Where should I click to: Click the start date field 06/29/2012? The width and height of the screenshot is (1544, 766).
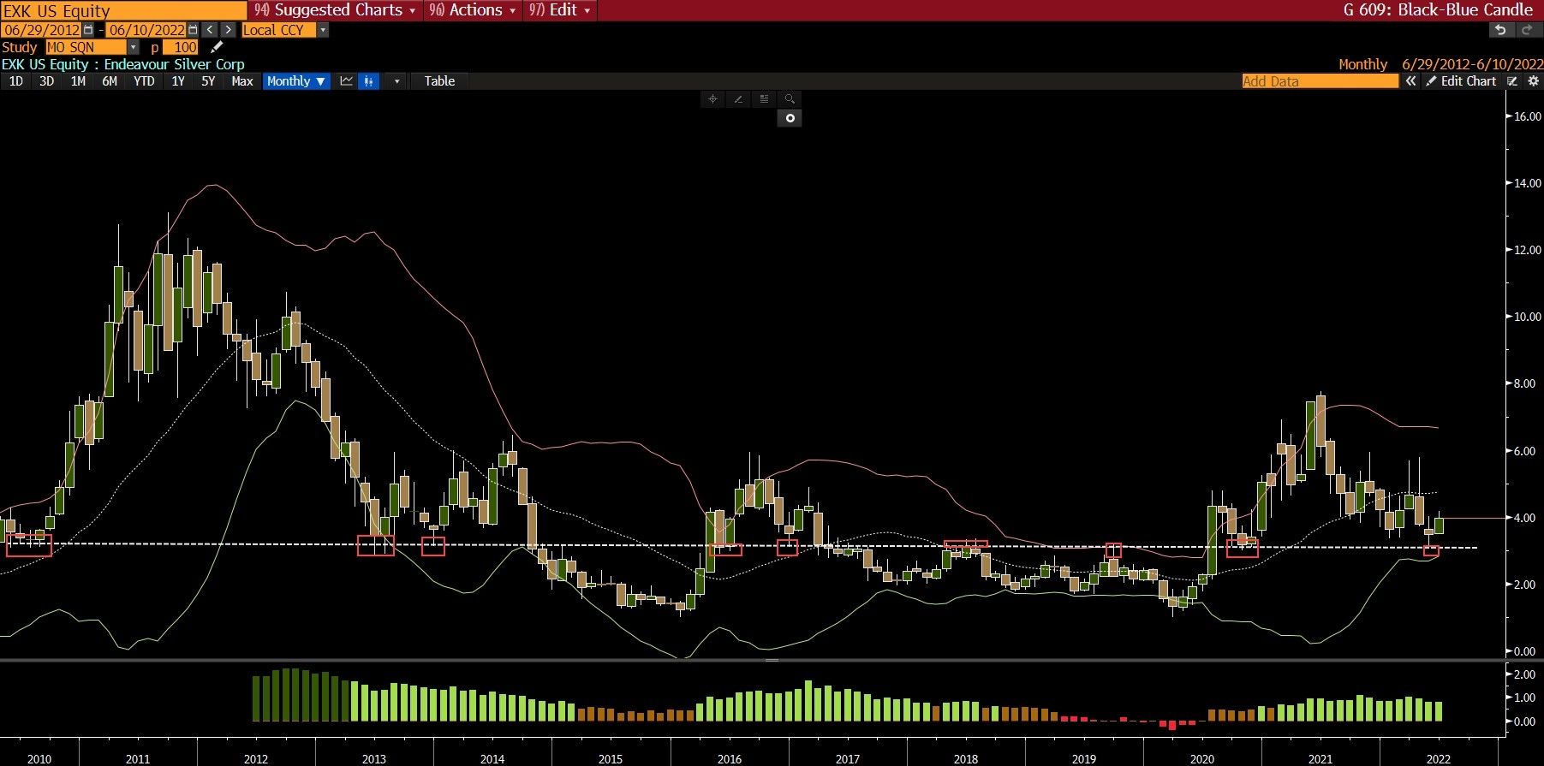[x=41, y=30]
